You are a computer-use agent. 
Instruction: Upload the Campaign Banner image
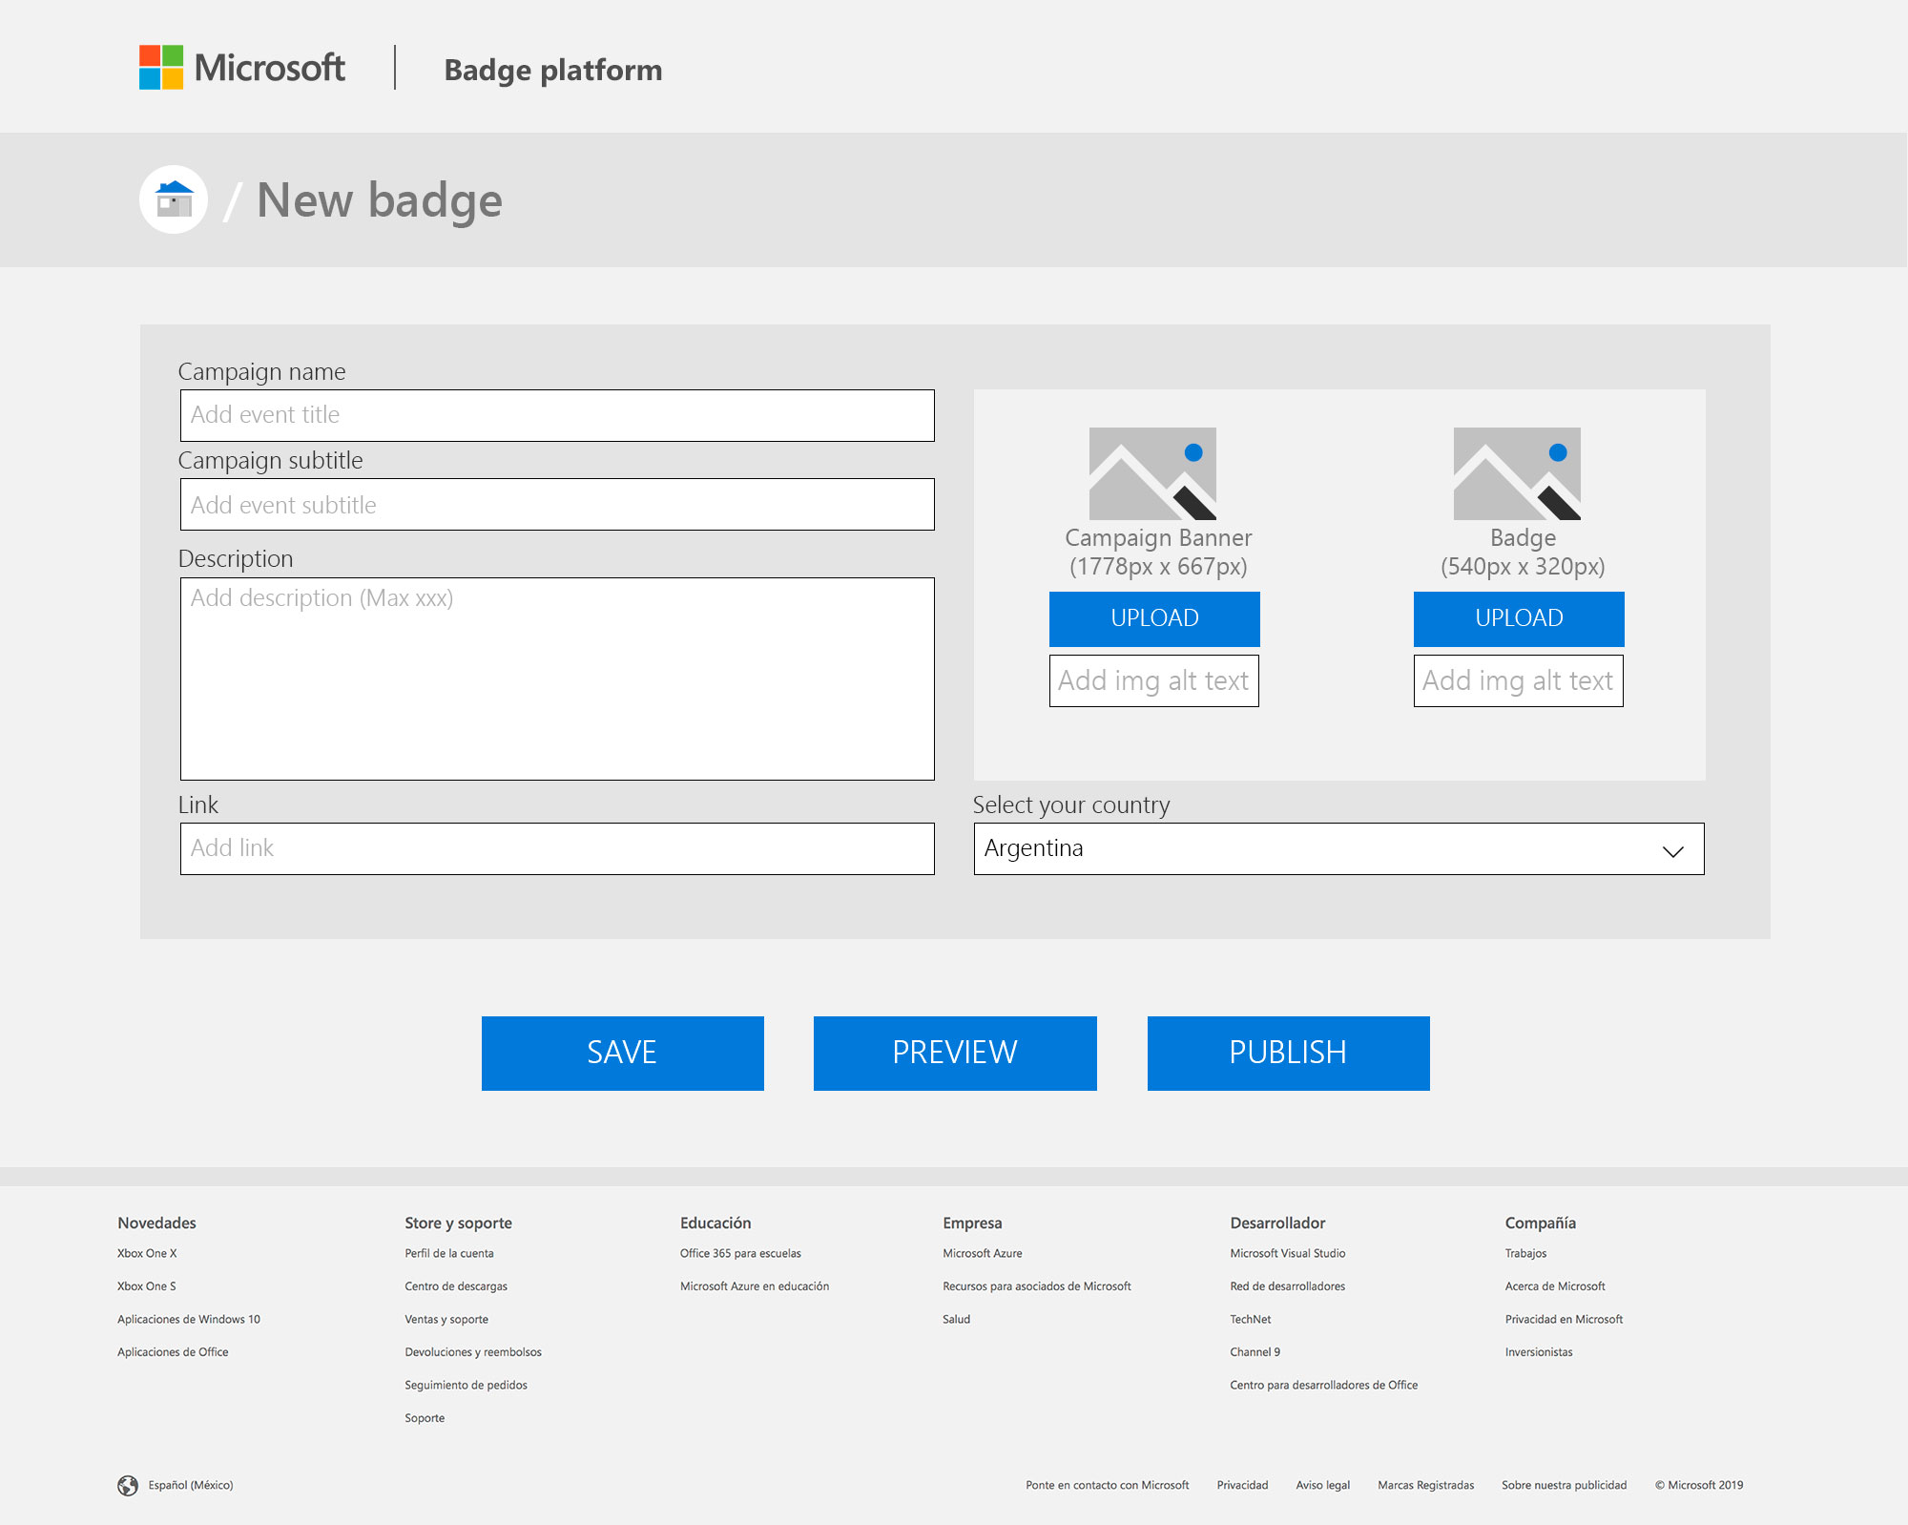pyautogui.click(x=1154, y=618)
